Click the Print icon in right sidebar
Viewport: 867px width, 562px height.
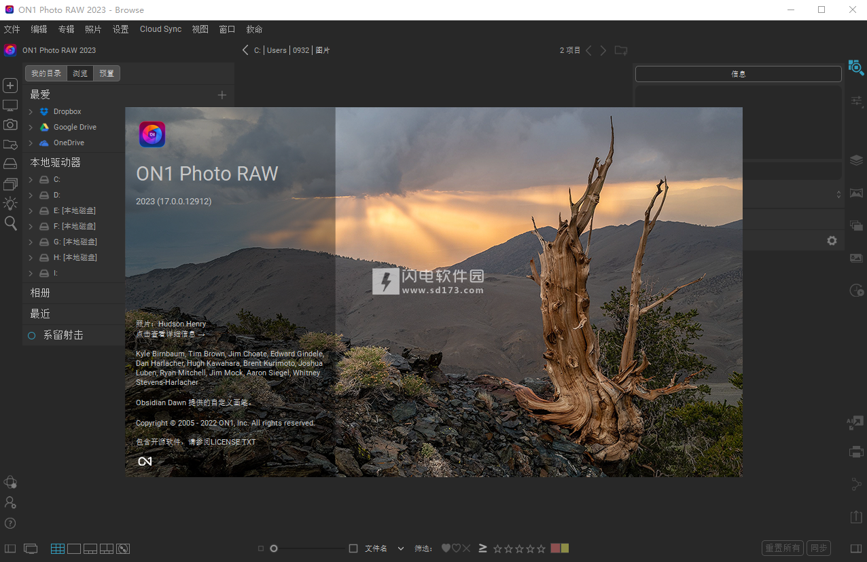(x=856, y=451)
